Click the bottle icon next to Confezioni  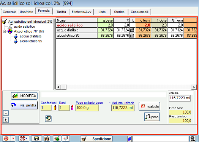coord(55,108)
